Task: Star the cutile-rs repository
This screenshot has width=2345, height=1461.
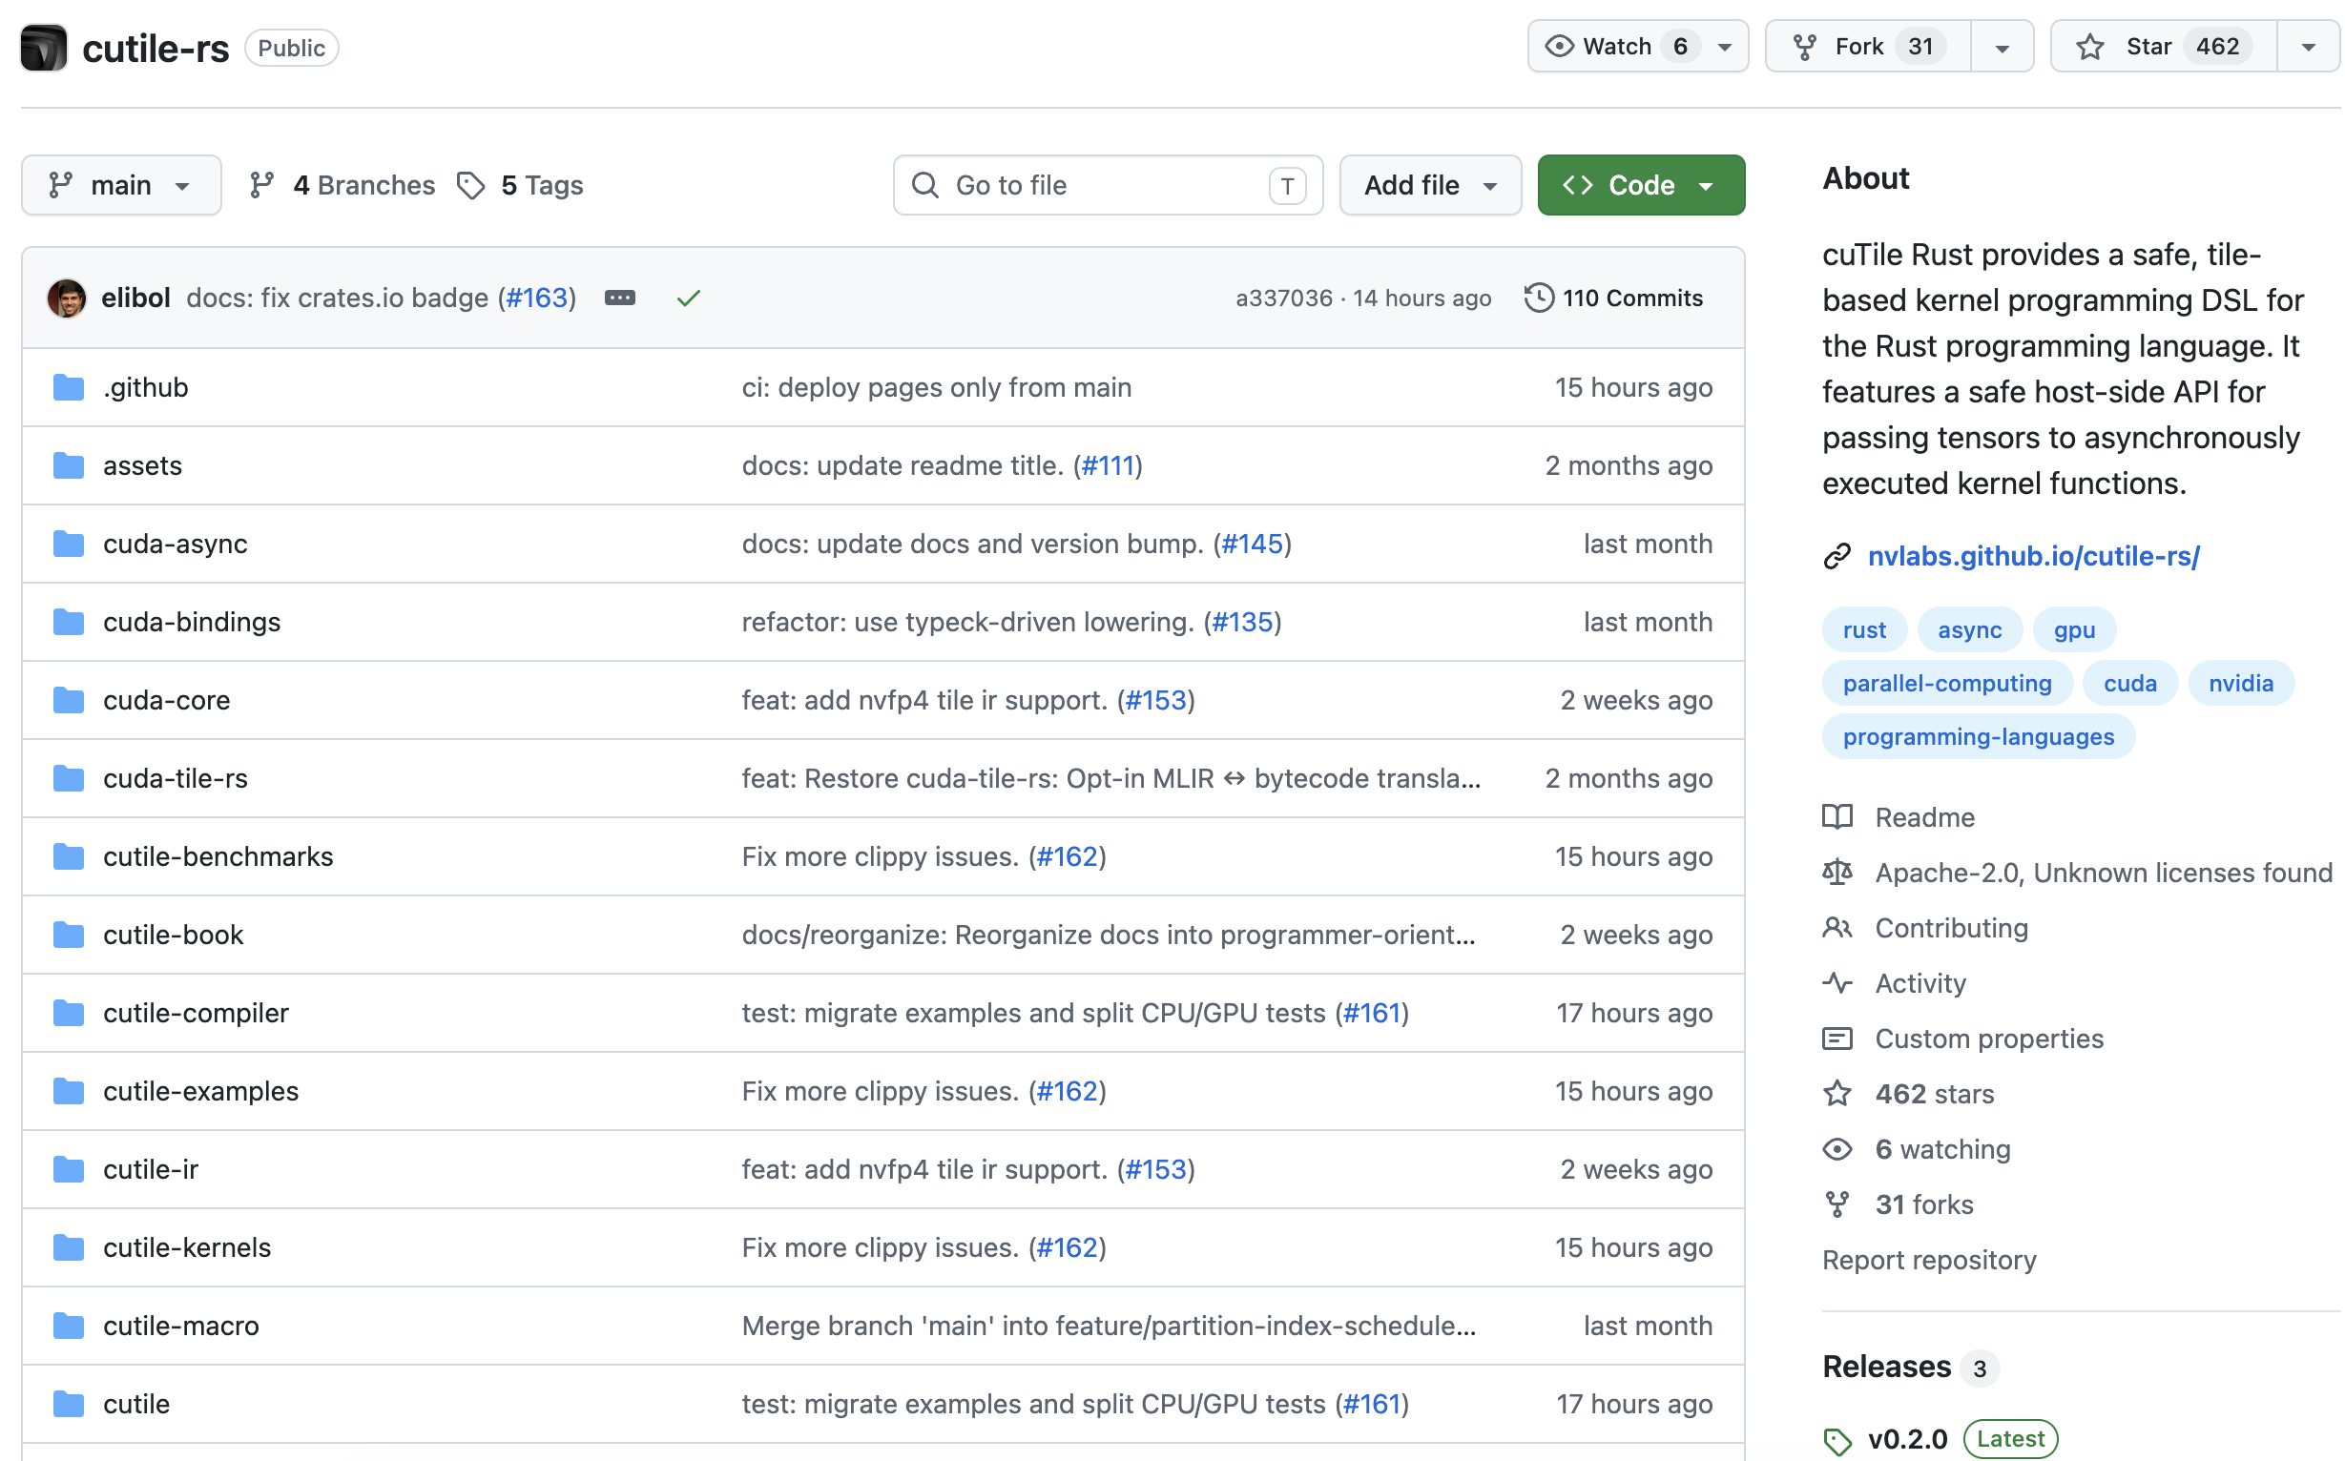Action: pyautogui.click(x=2165, y=47)
